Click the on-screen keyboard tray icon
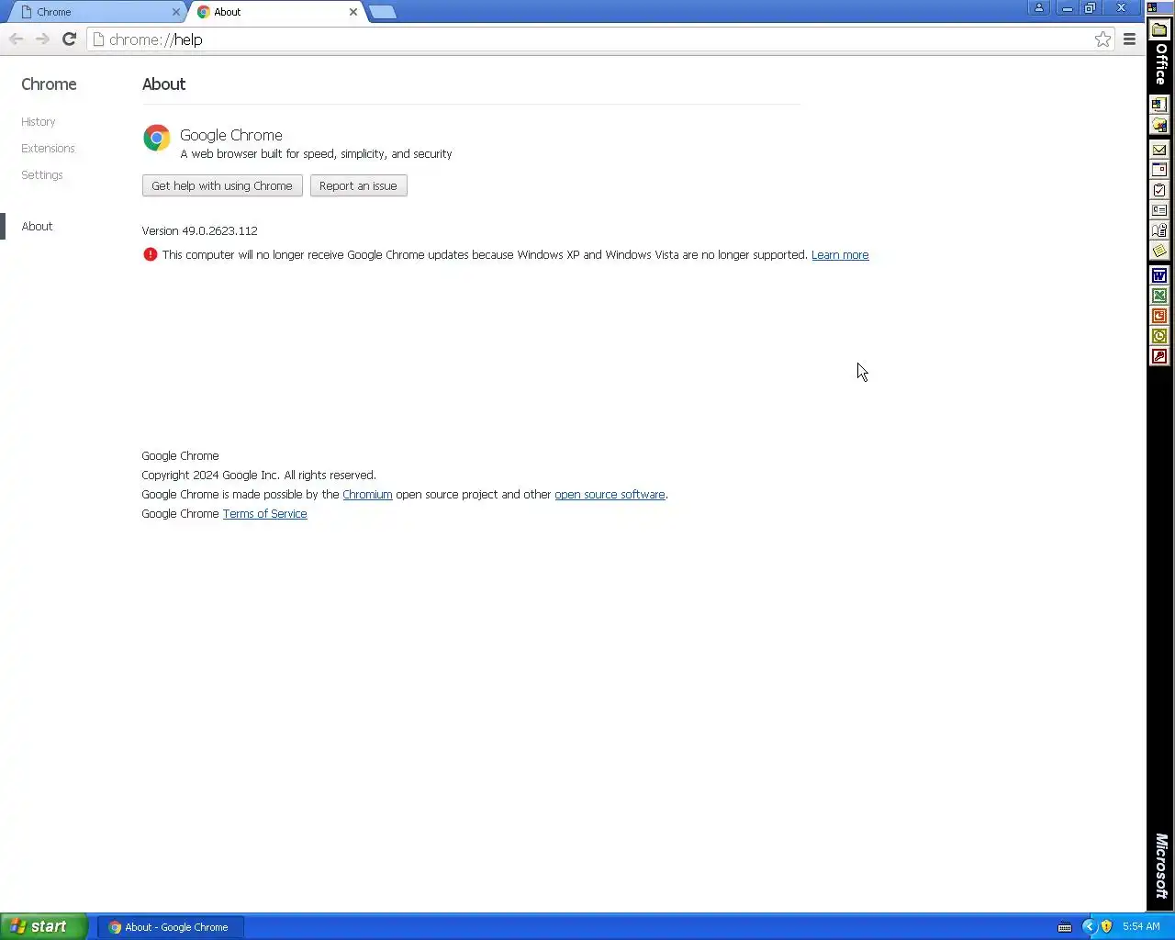Viewport: 1175px width, 940px height. (1065, 927)
